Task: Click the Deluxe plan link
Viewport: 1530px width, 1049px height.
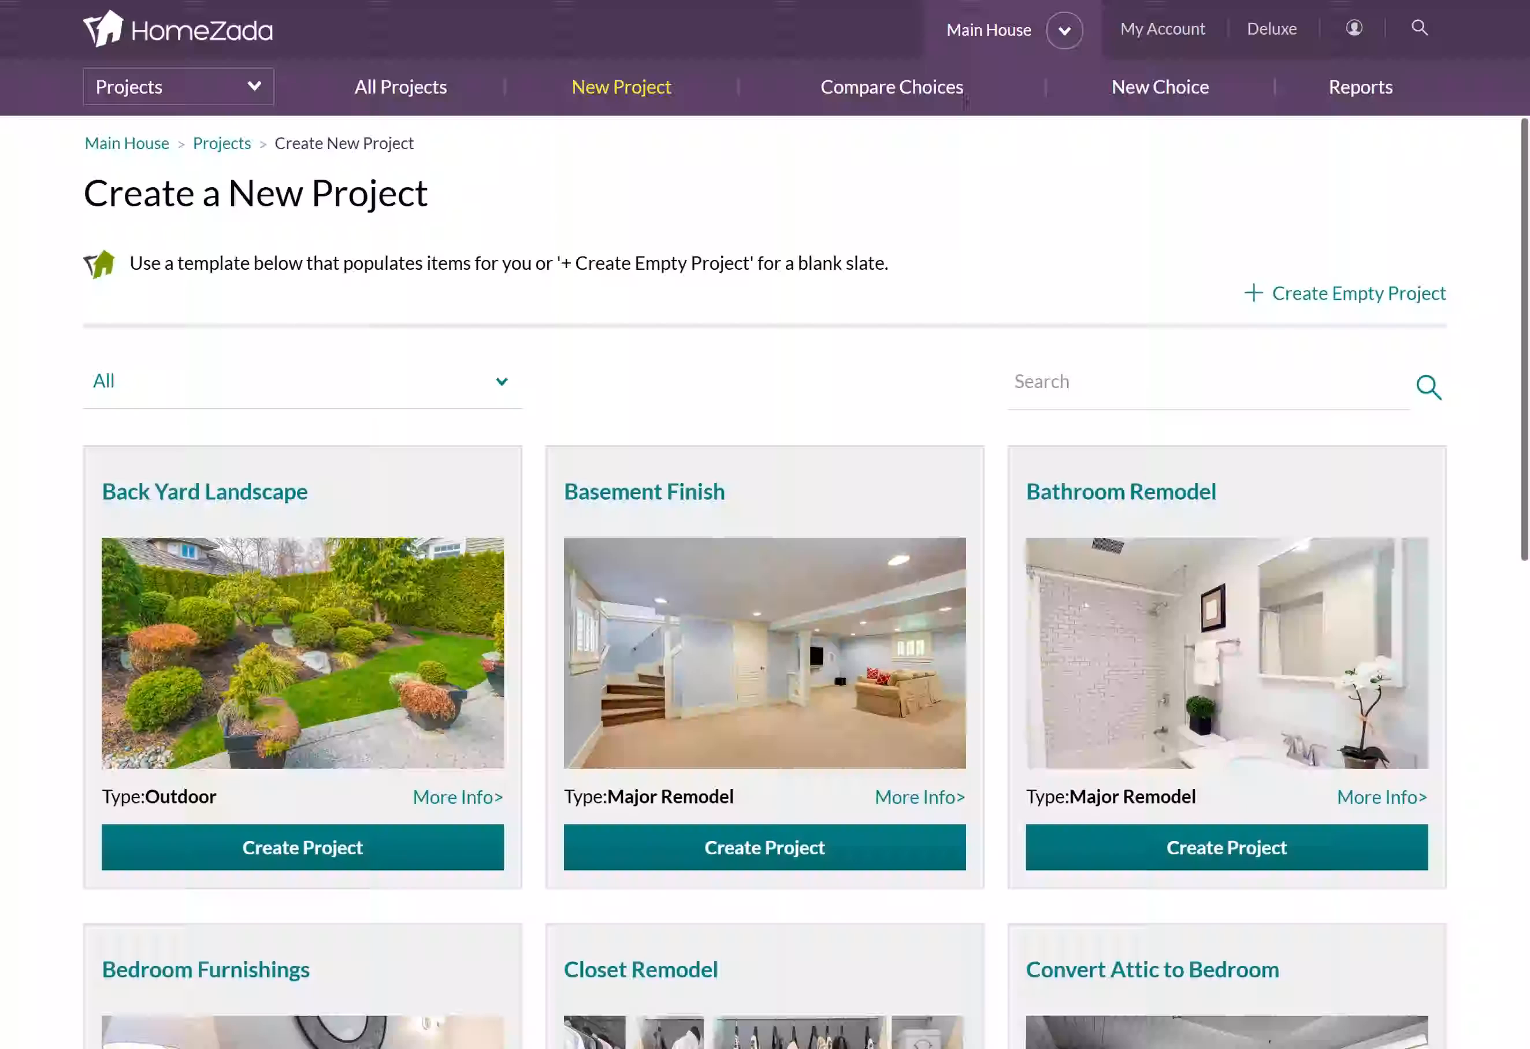Action: coord(1271,29)
